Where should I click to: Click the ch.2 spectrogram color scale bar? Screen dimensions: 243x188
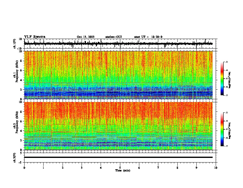[222, 129]
